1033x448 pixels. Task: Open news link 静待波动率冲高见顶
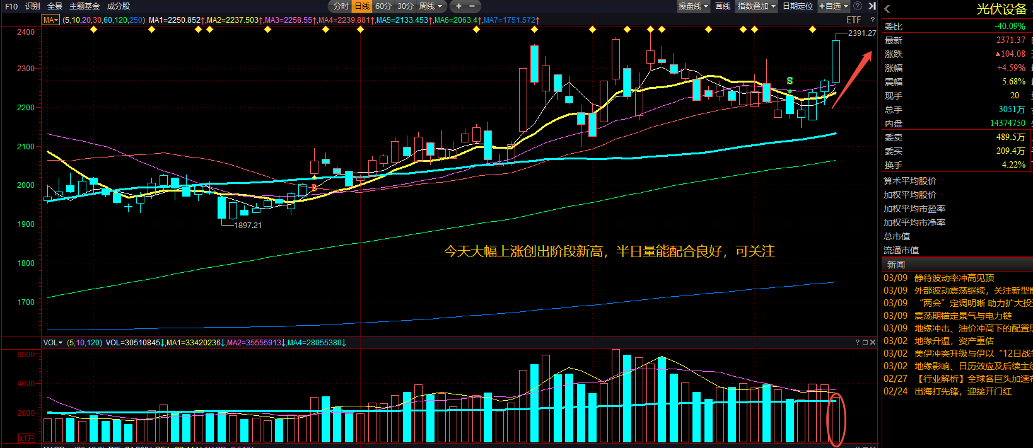click(x=954, y=278)
